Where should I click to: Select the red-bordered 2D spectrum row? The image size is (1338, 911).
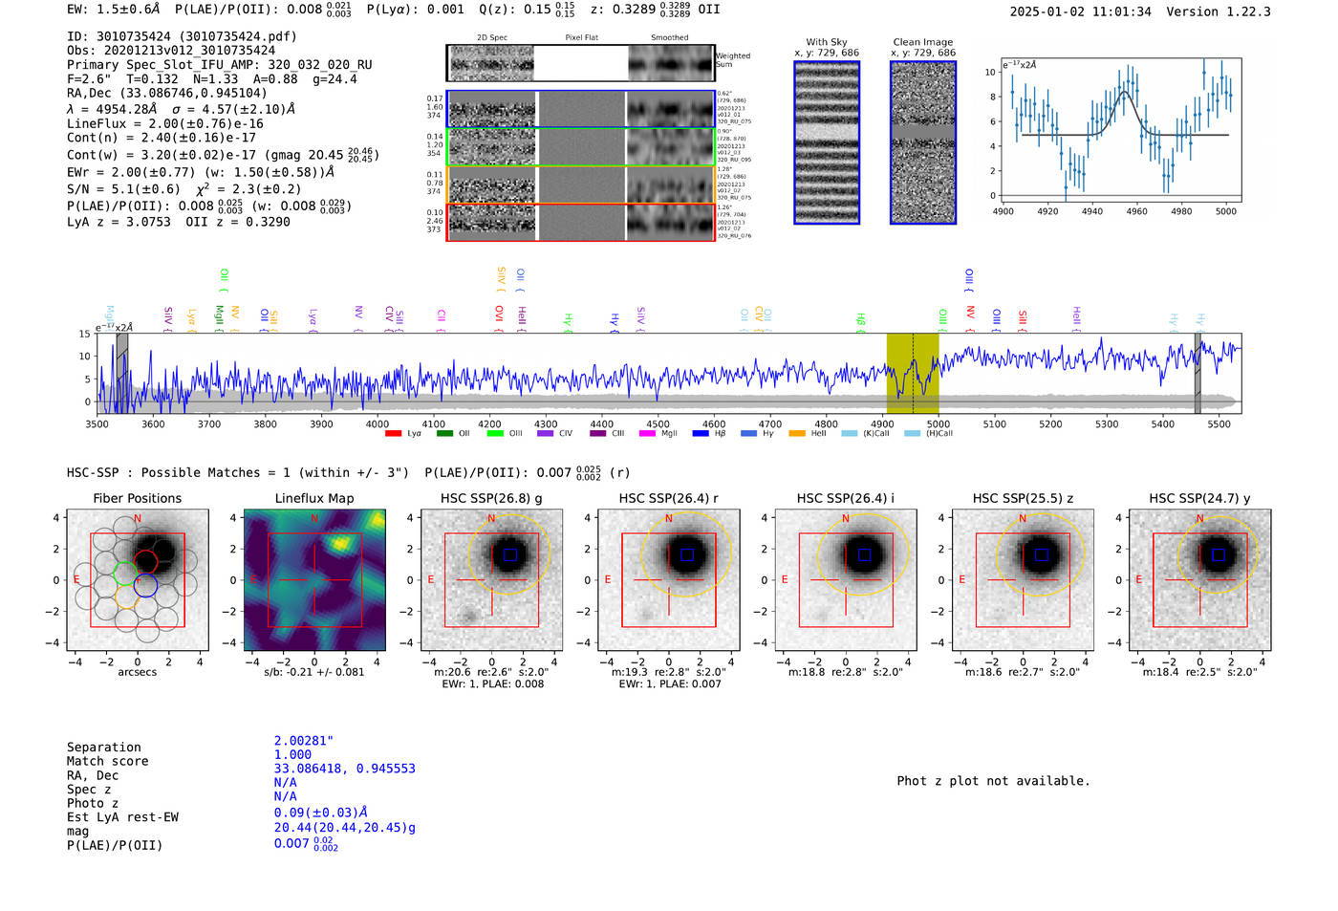pos(580,222)
